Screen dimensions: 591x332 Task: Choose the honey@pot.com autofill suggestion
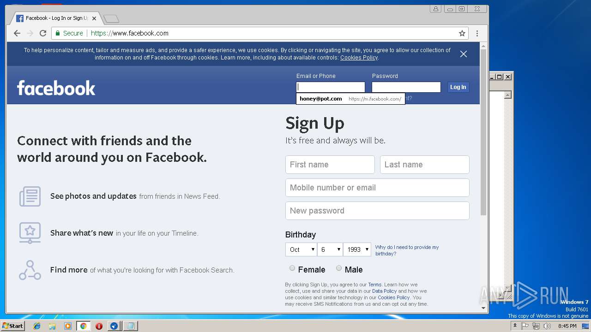[x=350, y=99]
